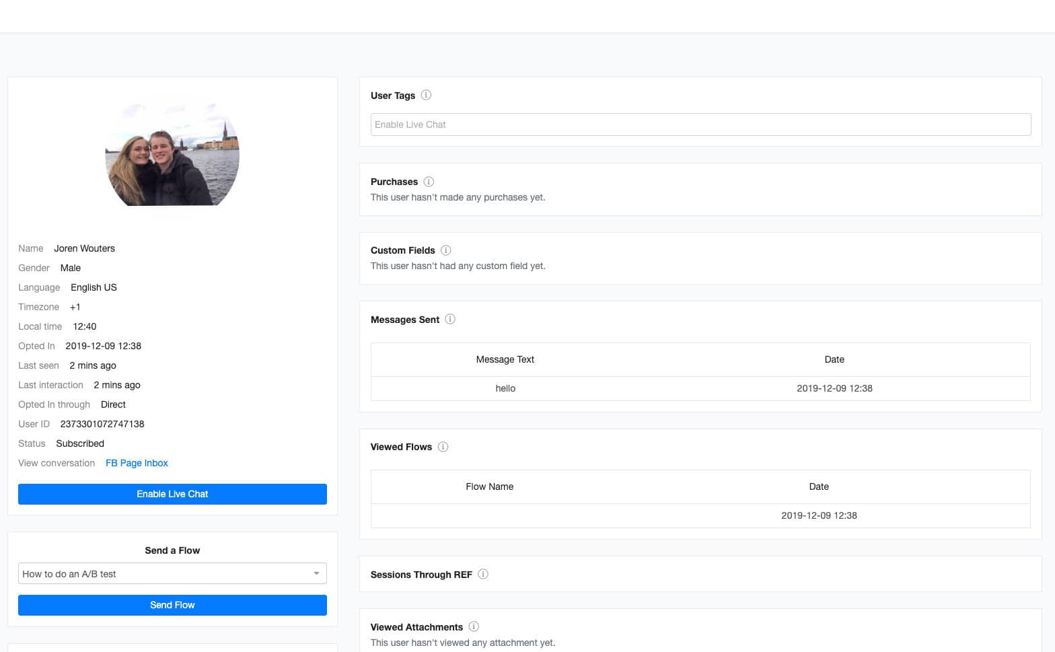
Task: Select Messages Sent date 2019-12-09 12:38
Action: [834, 388]
